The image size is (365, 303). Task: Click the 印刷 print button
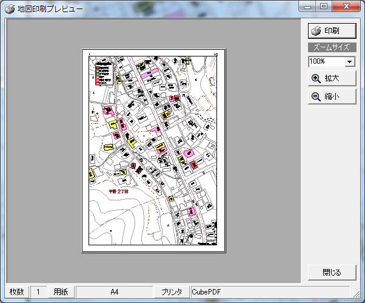tap(332, 31)
